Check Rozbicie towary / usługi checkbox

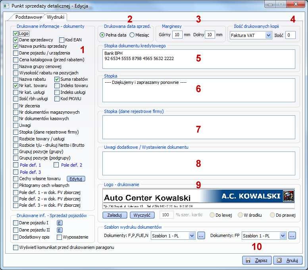click(16, 139)
